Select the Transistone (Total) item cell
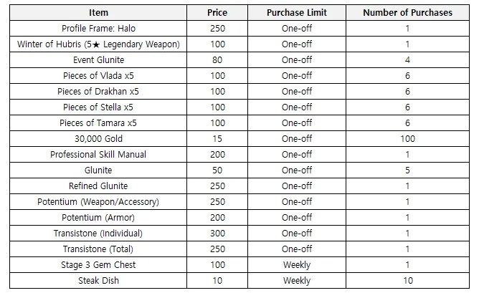The image size is (479, 293). [98, 249]
